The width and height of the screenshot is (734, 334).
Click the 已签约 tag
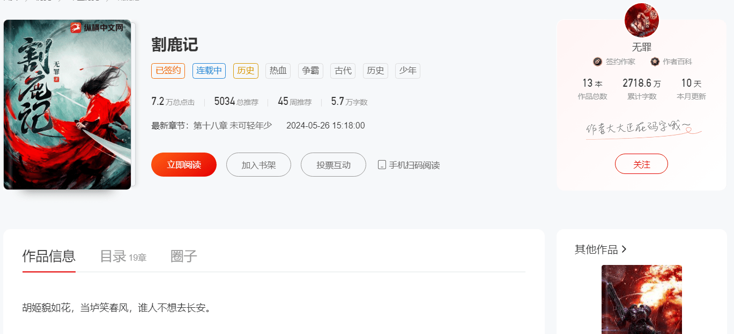coord(168,71)
